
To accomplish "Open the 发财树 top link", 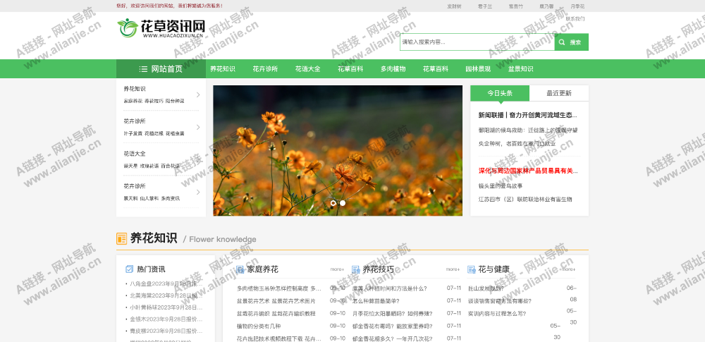I will 453,6.
